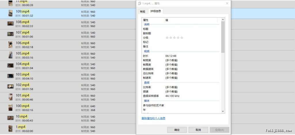The width and height of the screenshot is (295, 135).
Task: Select file name 104.mp4
Action: coord(22,64)
